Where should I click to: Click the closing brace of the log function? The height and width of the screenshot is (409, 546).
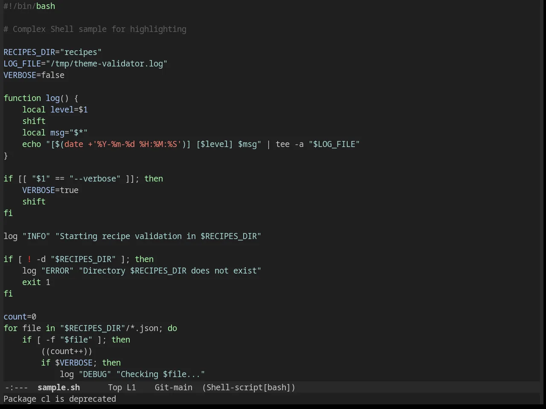click(6, 156)
